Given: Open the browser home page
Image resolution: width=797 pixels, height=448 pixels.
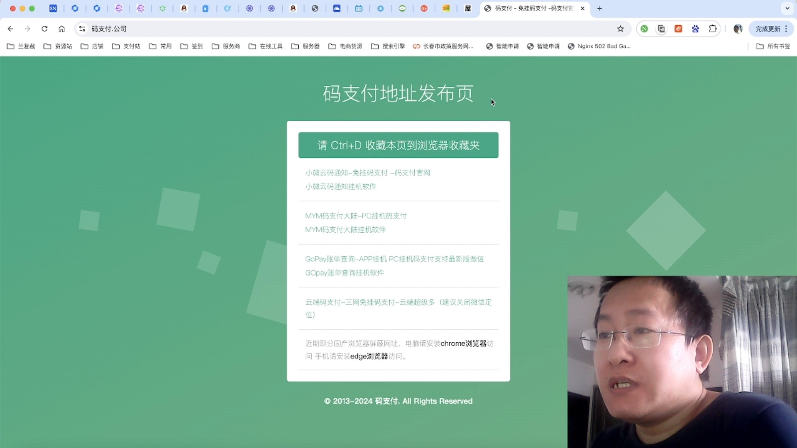Looking at the screenshot, I should tap(61, 29).
